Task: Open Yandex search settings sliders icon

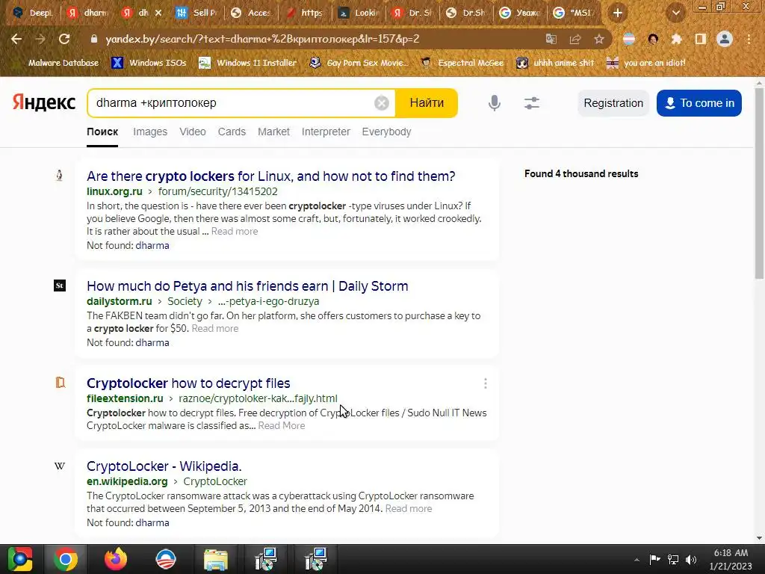Action: point(532,103)
